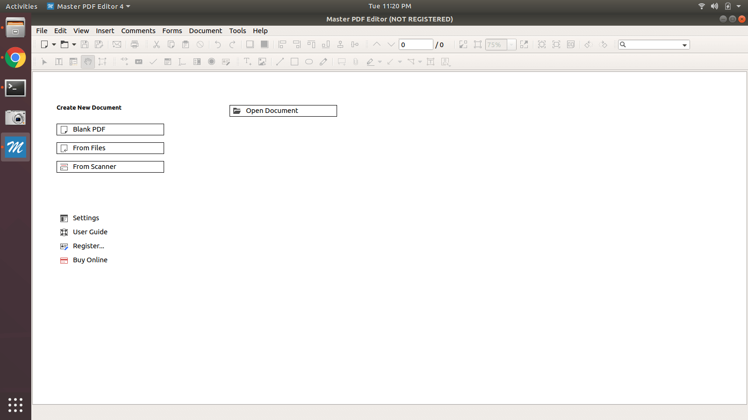Screen dimensions: 748x420
Task: Select the Line drawing tool
Action: 280,62
